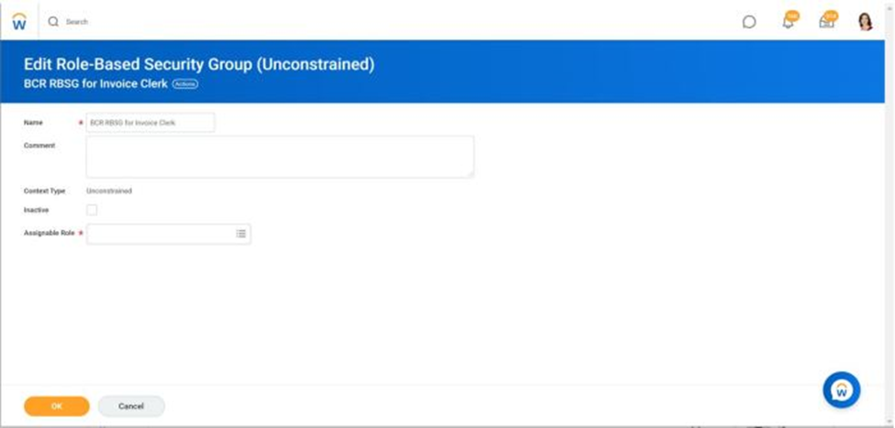895x428 pixels.
Task: Open the profile avatar menu
Action: tap(865, 22)
